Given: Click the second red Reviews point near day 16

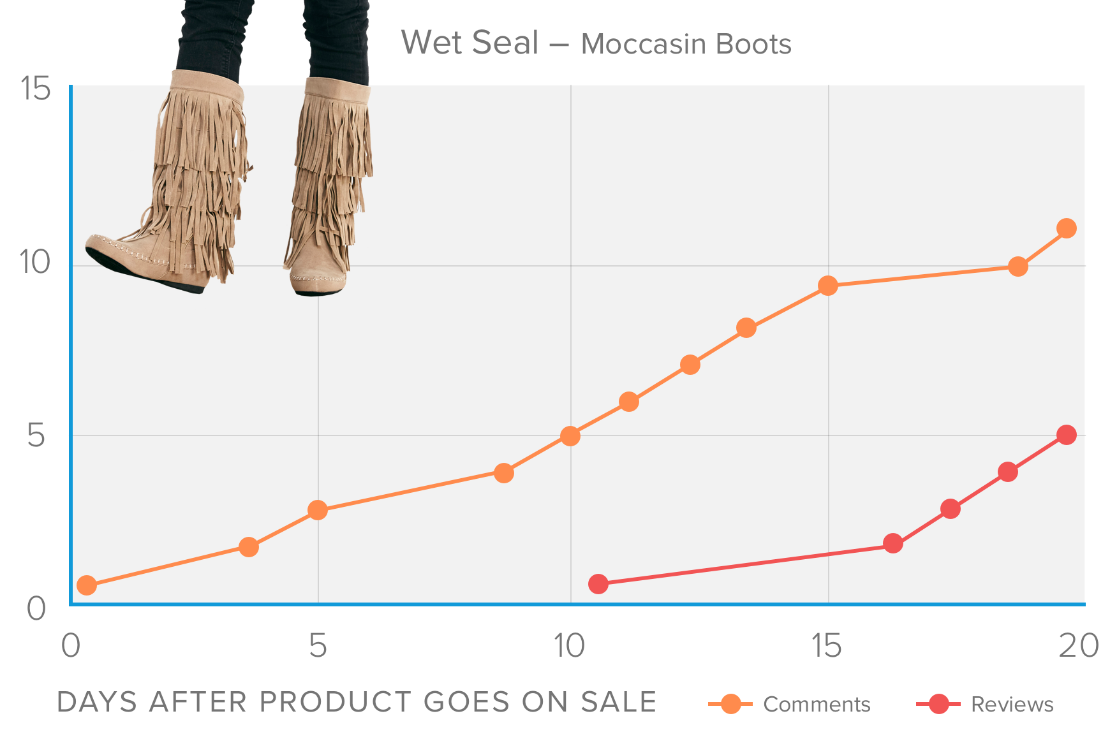Looking at the screenshot, I should pyautogui.click(x=893, y=544).
